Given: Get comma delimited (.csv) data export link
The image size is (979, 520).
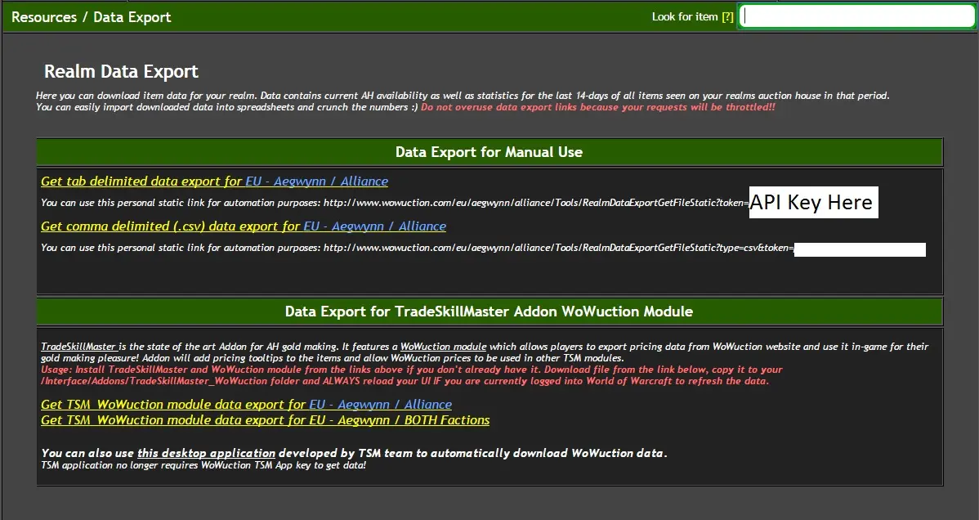Looking at the screenshot, I should click(x=244, y=226).
